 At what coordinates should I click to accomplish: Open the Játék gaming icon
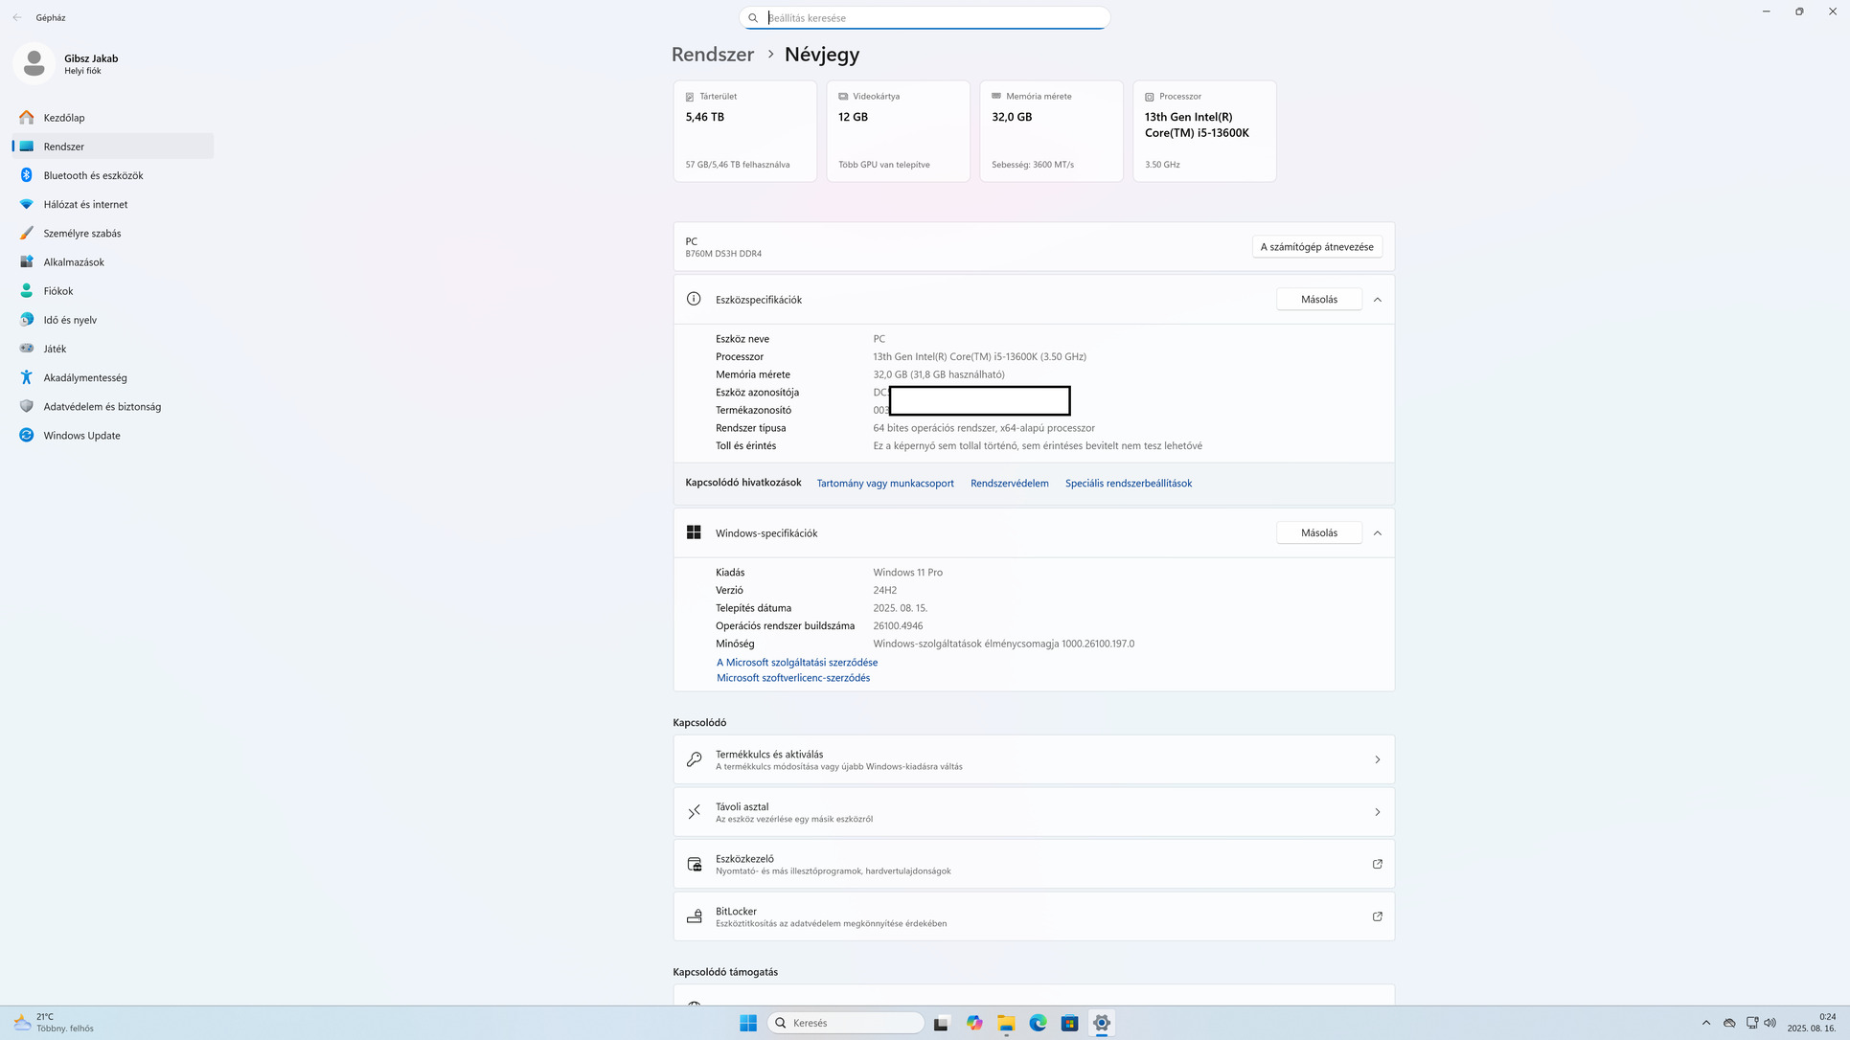(27, 349)
